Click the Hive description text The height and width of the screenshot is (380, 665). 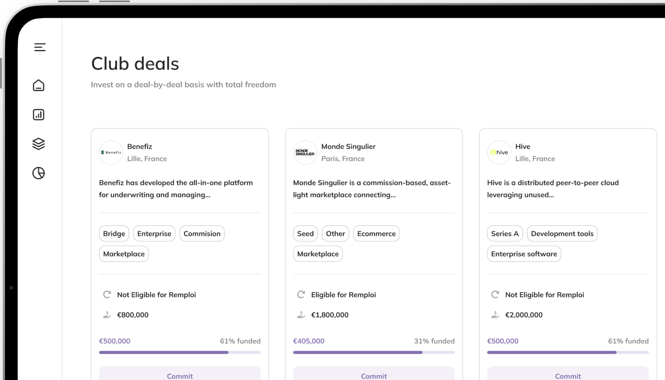pos(553,189)
